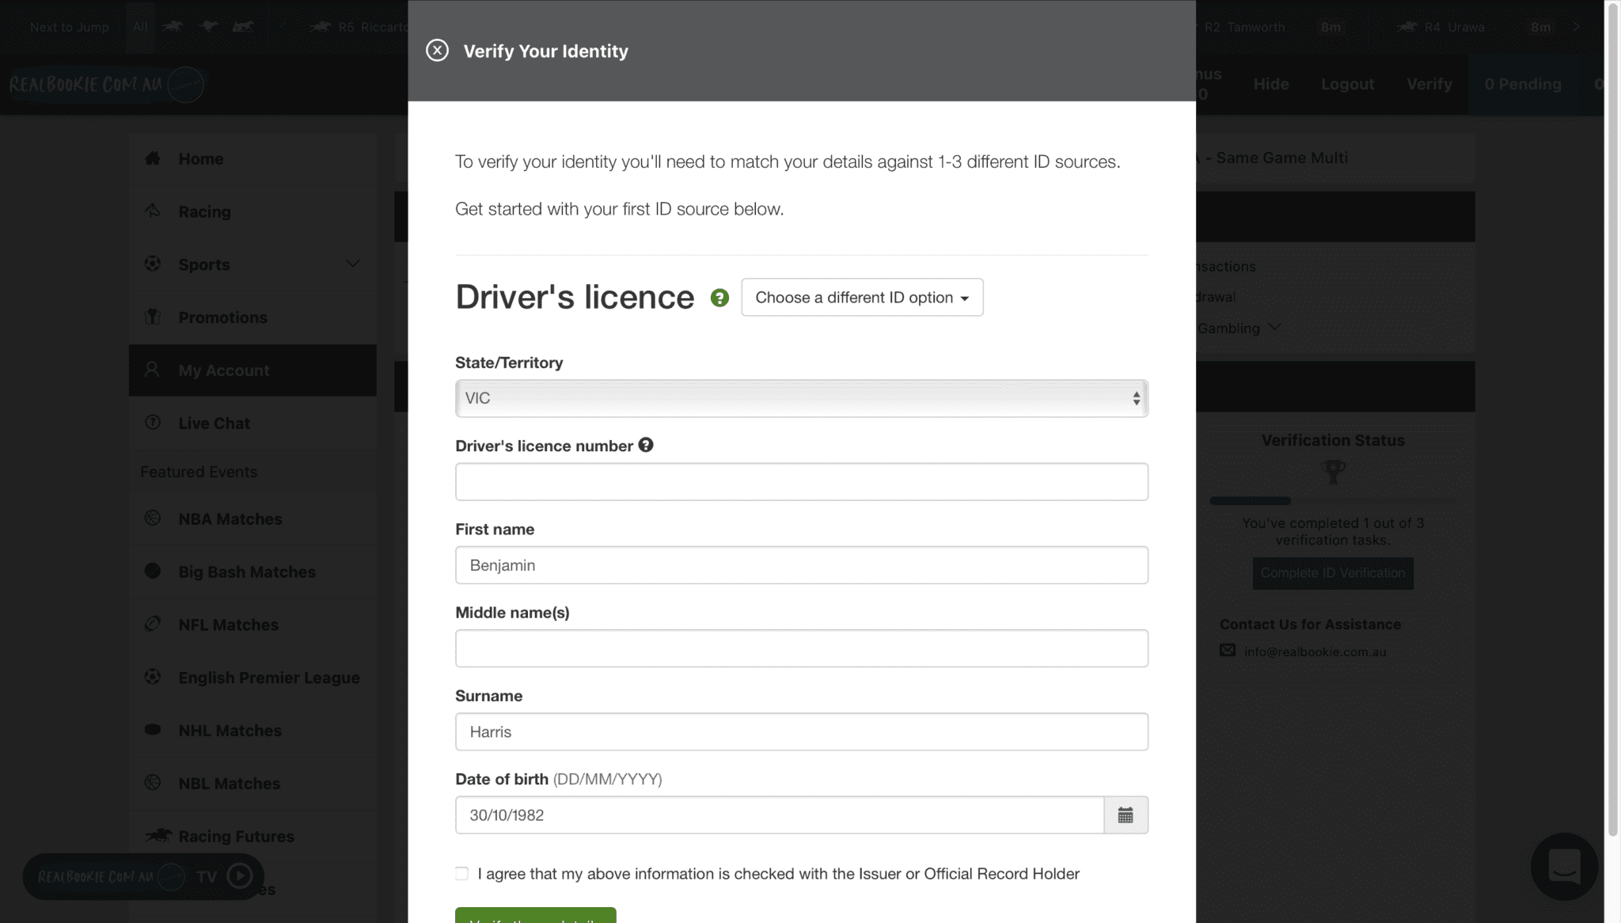Expand the Sports chevron in sidebar
This screenshot has height=923, width=1621.
353,264
